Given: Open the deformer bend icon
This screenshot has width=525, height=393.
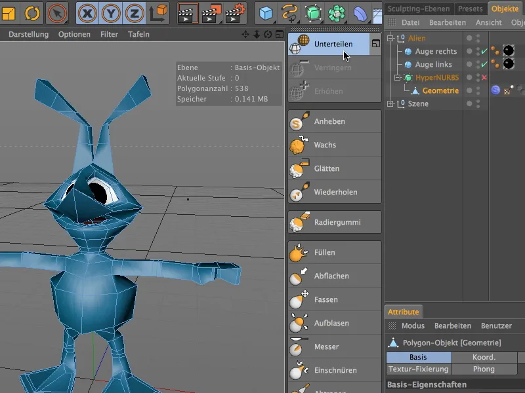Looking at the screenshot, I should tap(360, 13).
